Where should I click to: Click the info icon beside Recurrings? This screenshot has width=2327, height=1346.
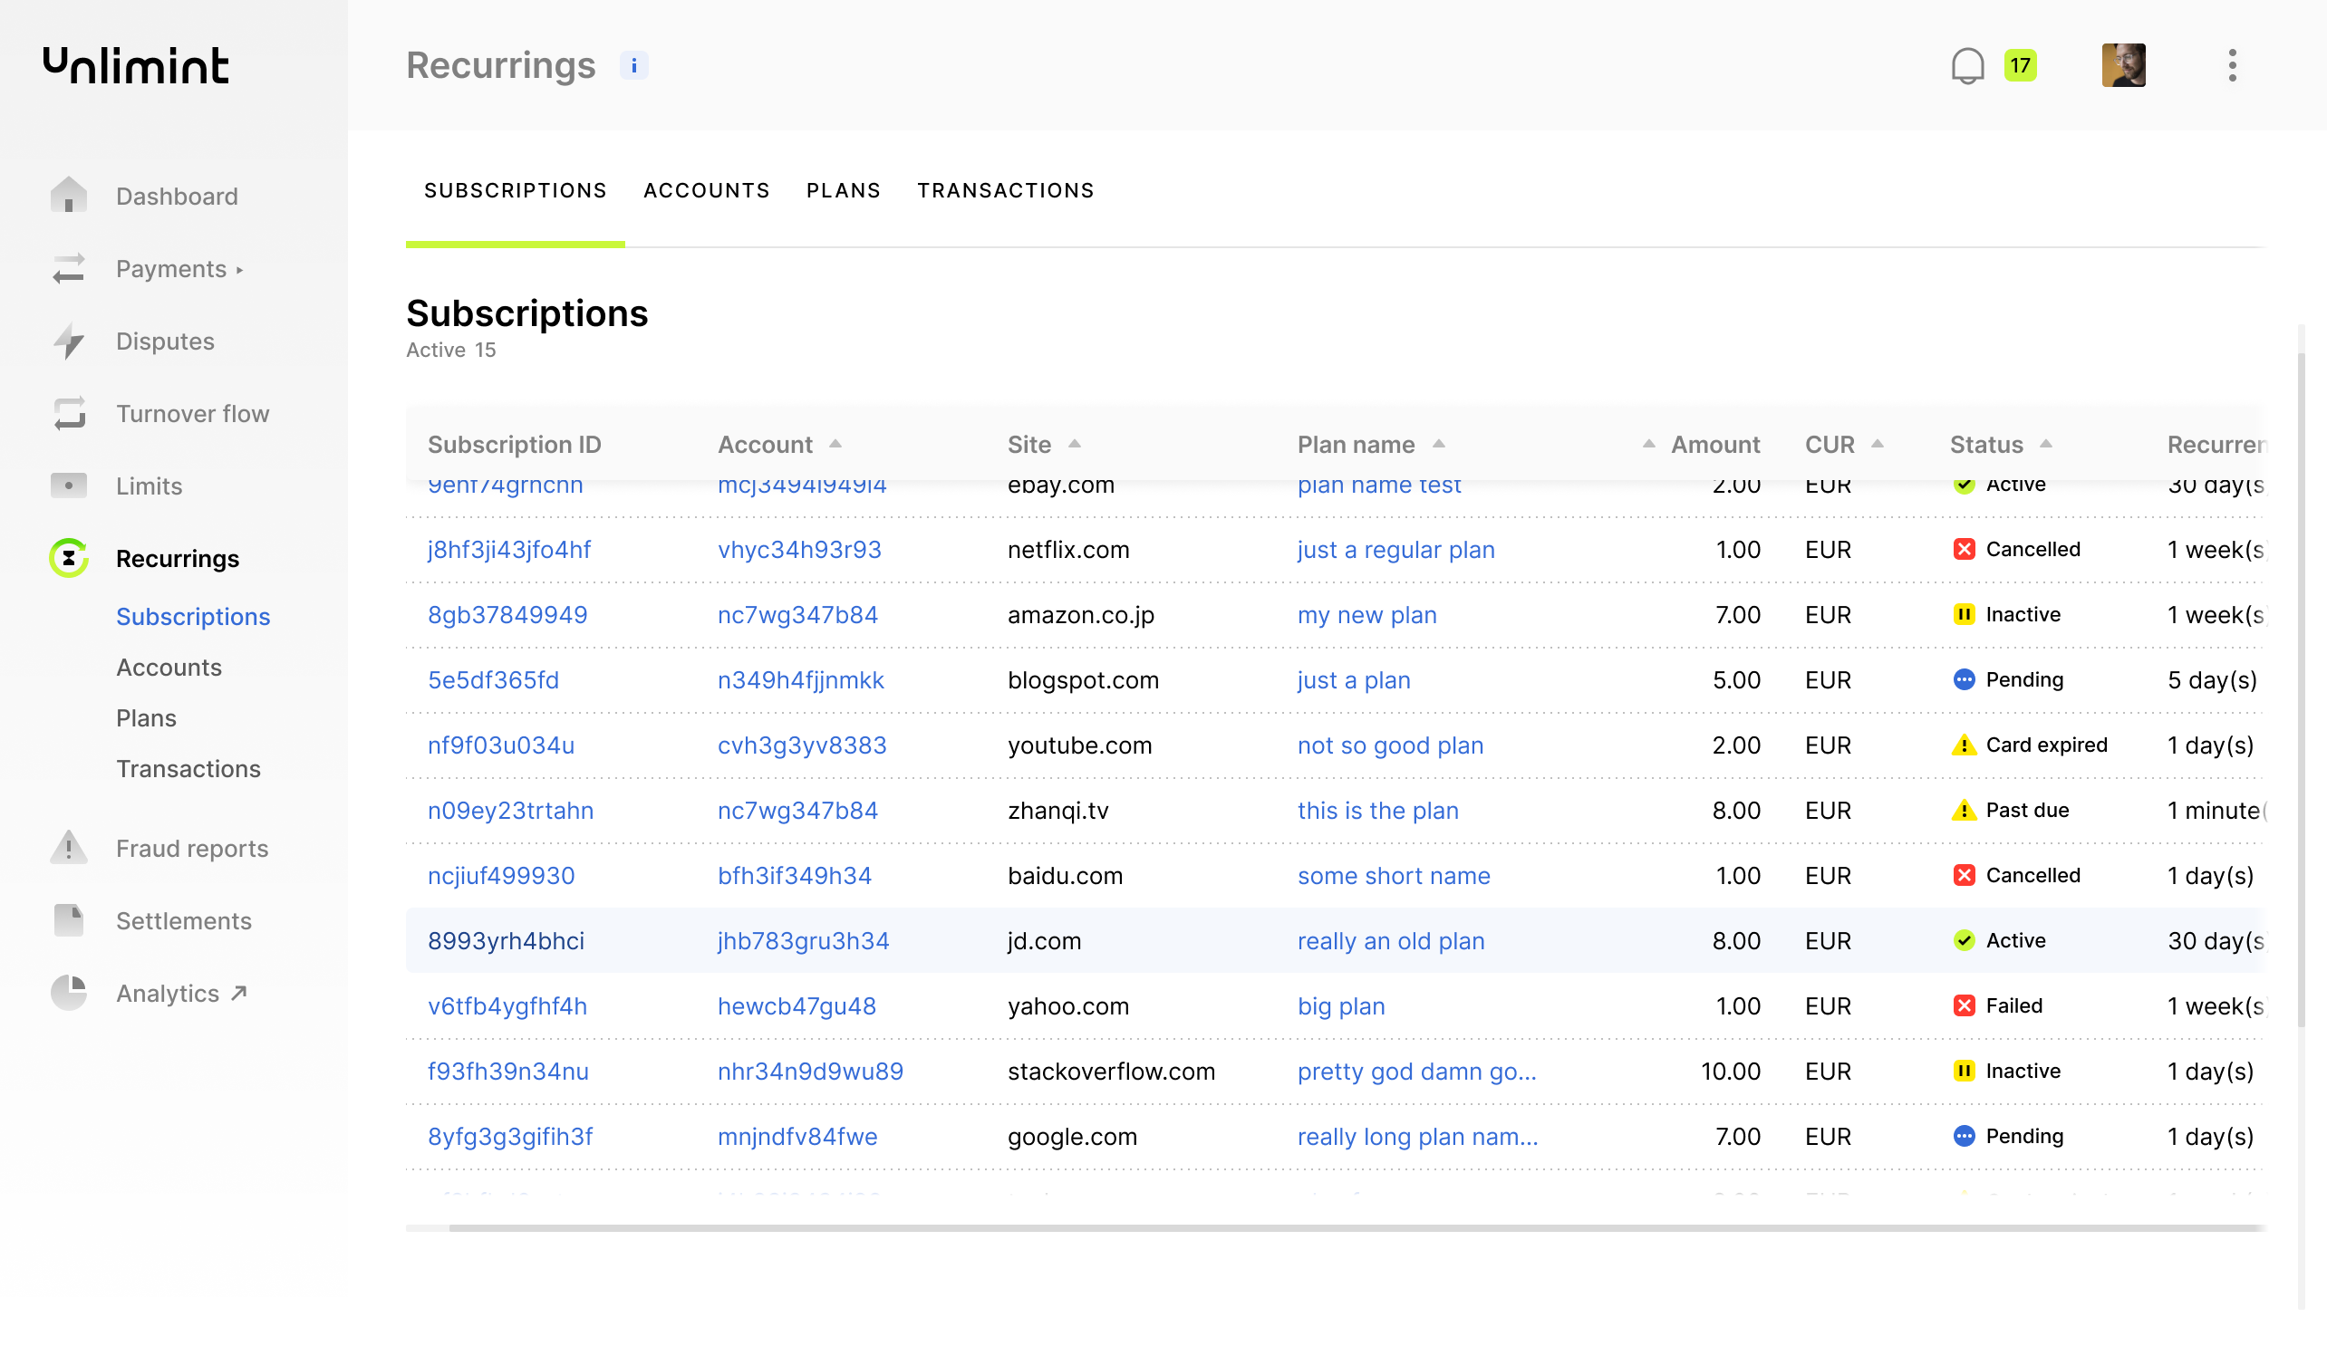tap(633, 65)
